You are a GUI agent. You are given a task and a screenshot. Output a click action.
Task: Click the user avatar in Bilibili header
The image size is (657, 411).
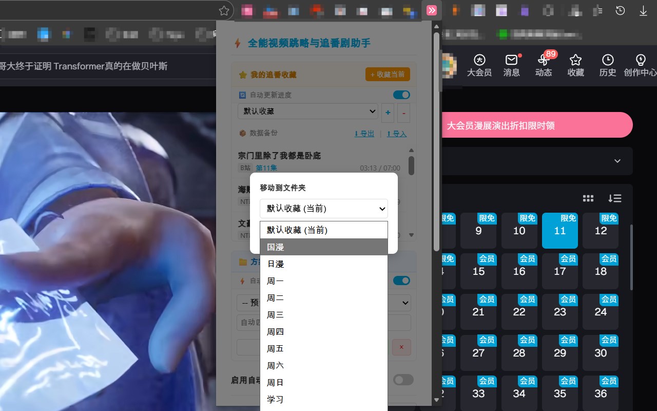click(x=449, y=66)
